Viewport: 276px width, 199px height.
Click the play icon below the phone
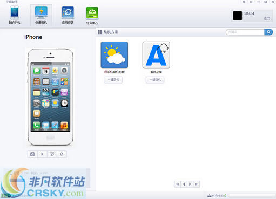[42, 154]
